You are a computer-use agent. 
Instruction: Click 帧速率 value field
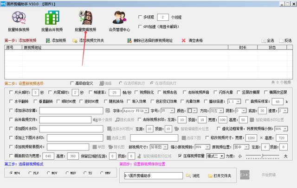point(115,93)
